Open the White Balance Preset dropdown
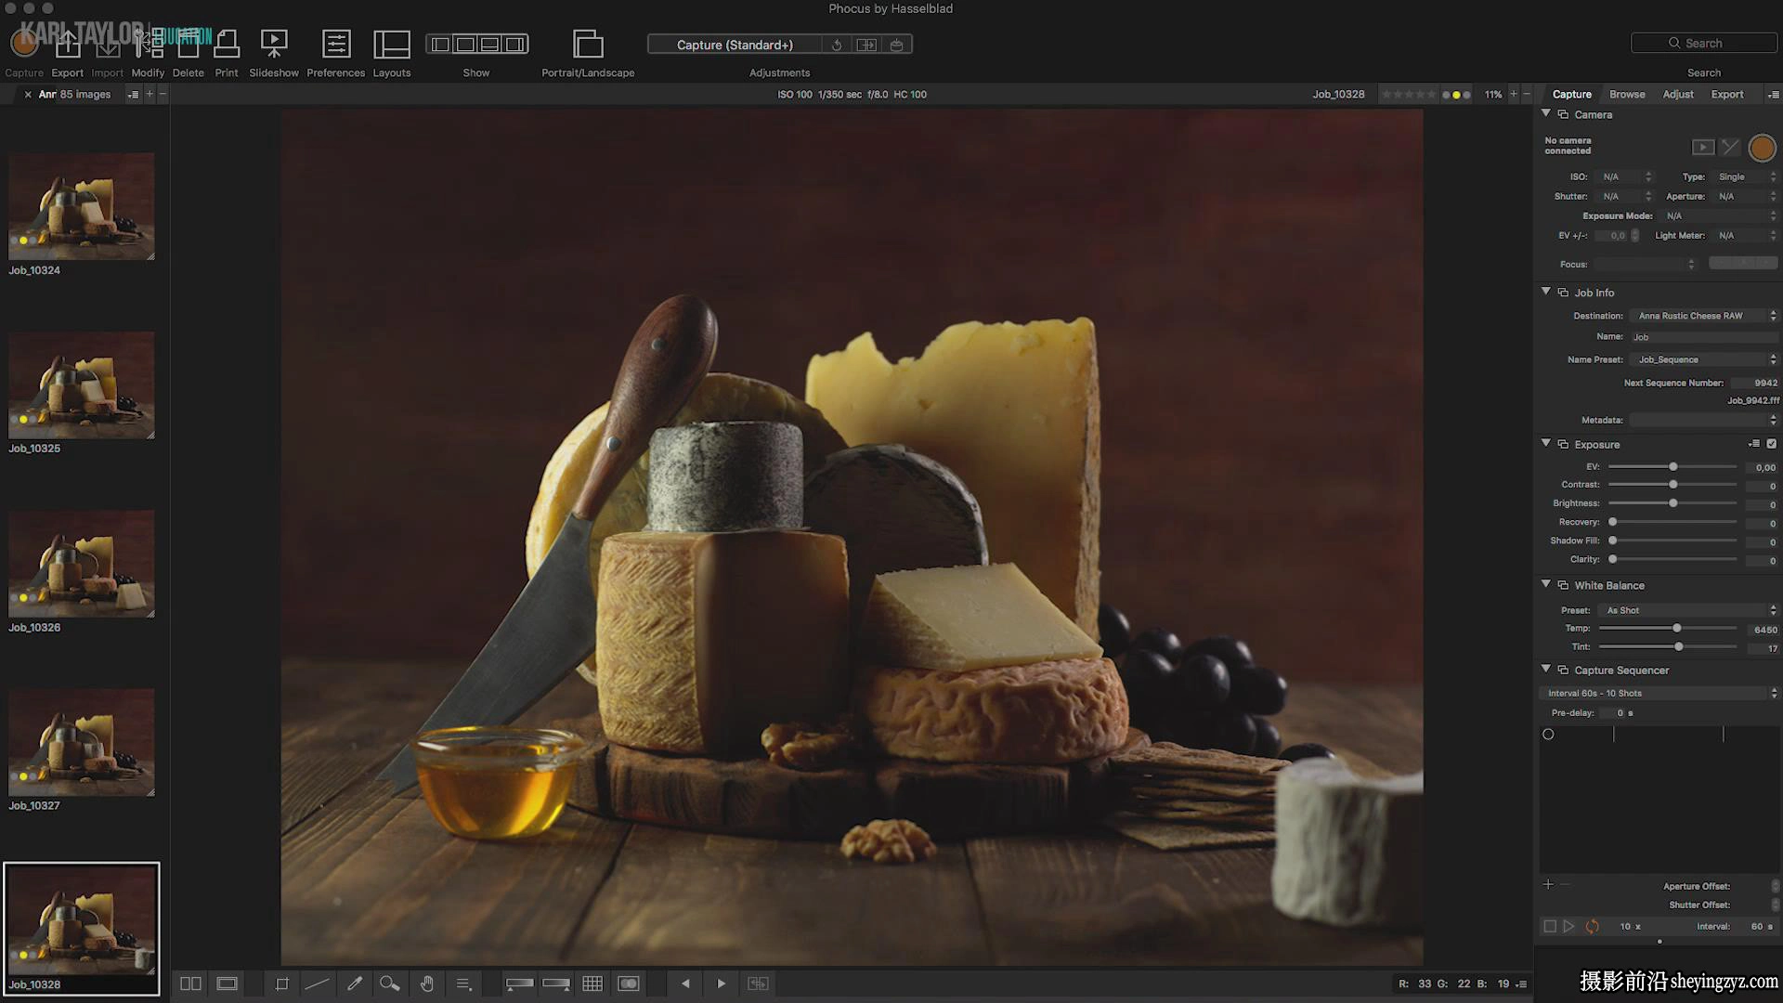The height and width of the screenshot is (1003, 1783). (x=1688, y=610)
